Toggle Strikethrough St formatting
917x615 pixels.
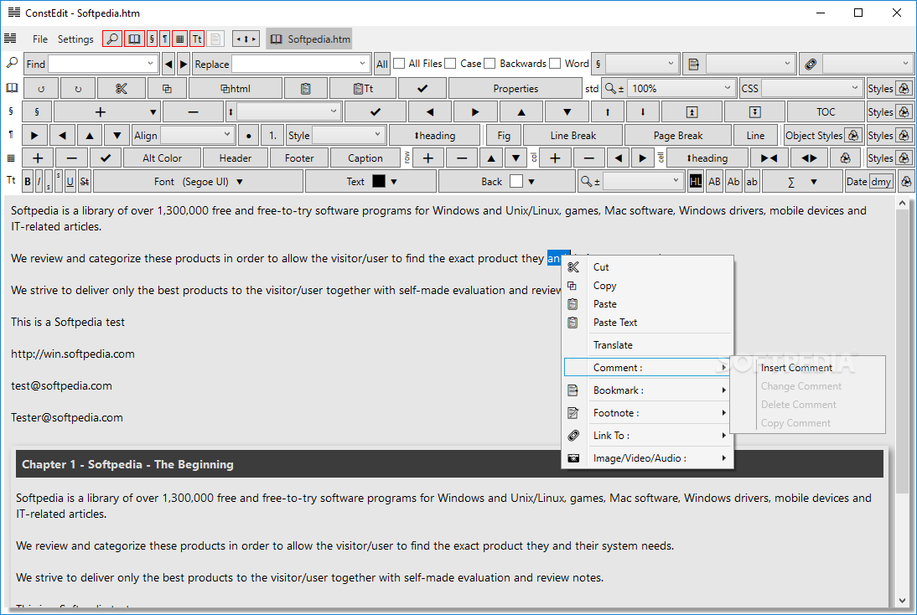84,182
